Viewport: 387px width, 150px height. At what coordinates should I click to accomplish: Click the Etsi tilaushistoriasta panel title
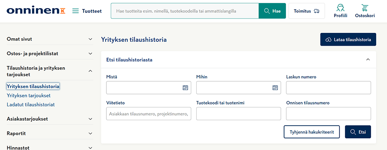click(129, 60)
